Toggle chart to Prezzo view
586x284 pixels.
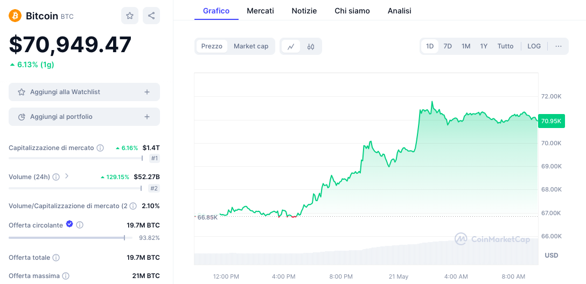coord(212,46)
